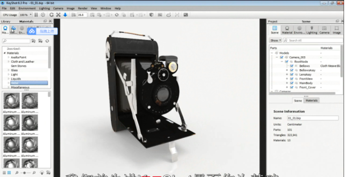The width and height of the screenshot is (346, 177).
Task: Open the Camera tab in Project panel
Action: pos(324,30)
